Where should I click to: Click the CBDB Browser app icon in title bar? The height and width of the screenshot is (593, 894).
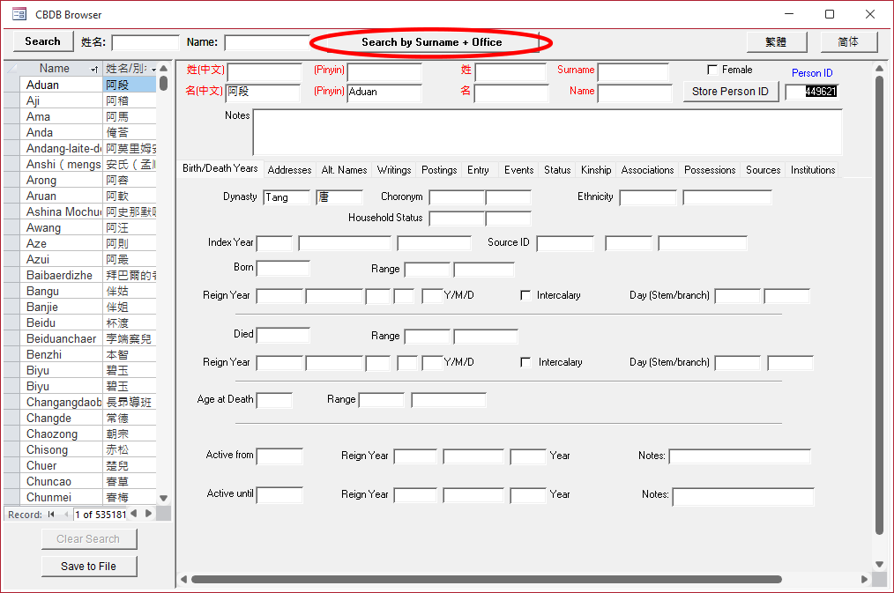pos(19,14)
